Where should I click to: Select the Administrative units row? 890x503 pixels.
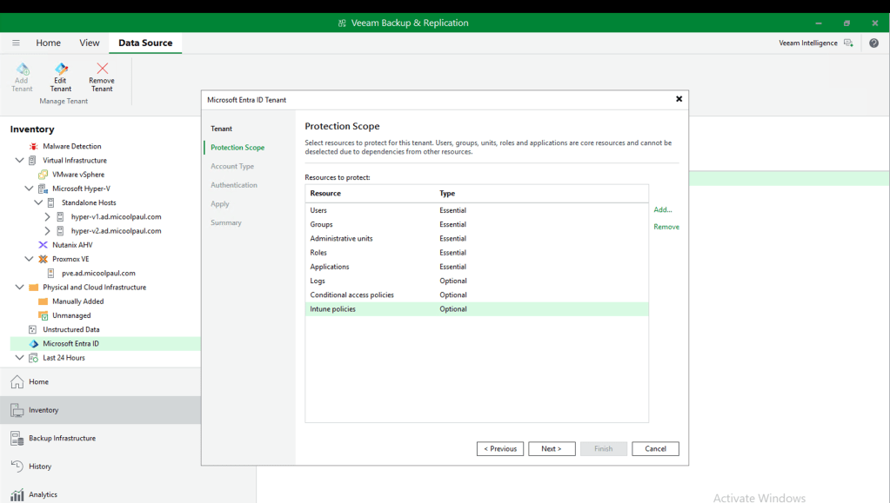(x=477, y=239)
